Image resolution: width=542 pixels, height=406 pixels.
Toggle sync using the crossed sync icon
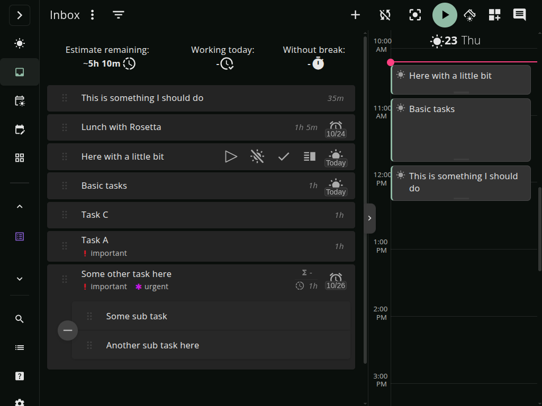[385, 15]
